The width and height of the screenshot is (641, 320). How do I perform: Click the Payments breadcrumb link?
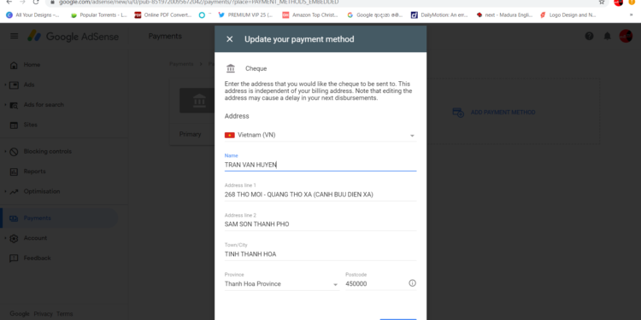(181, 64)
